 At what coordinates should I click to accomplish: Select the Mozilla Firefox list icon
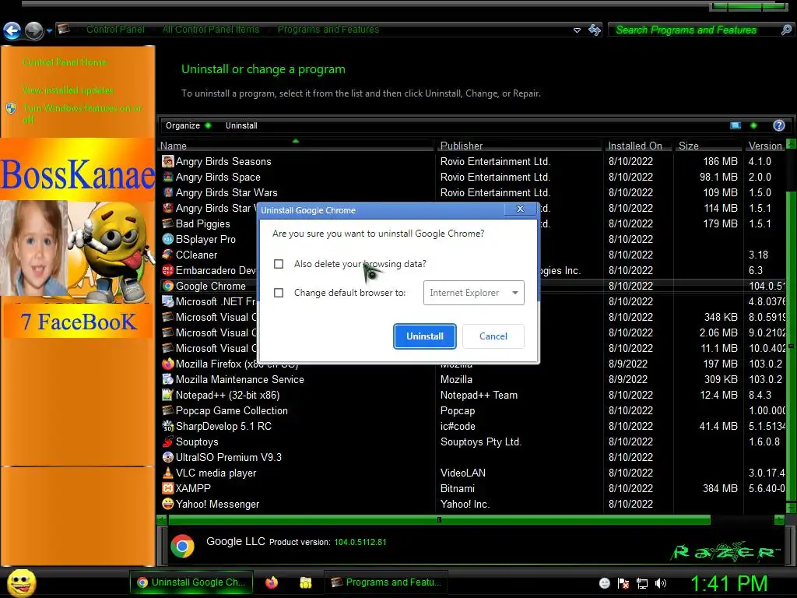168,364
